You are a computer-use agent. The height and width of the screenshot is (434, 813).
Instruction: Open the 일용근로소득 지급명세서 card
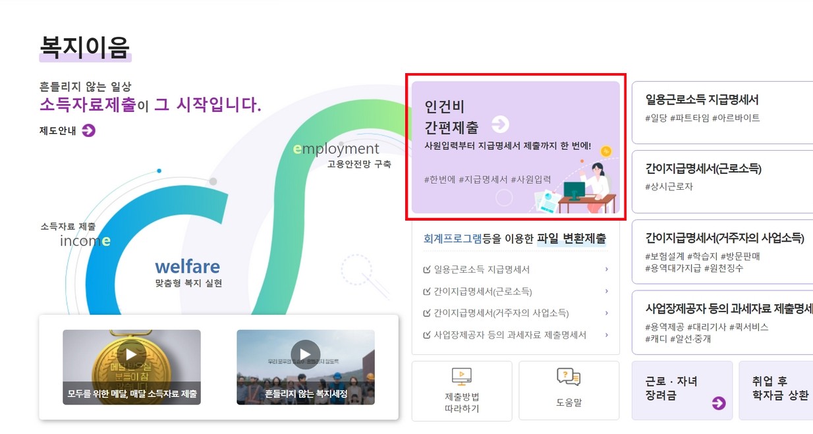[723, 112]
